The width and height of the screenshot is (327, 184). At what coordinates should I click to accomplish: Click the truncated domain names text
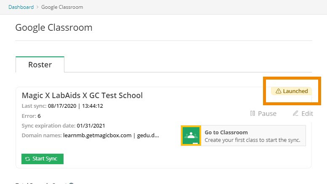[111, 136]
